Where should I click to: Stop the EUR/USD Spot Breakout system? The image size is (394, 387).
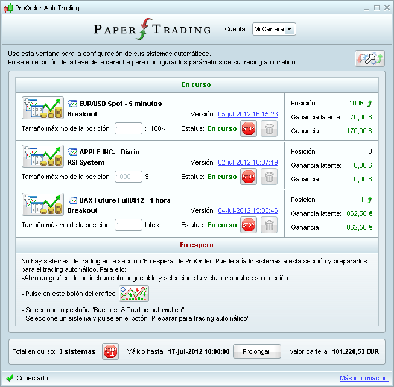point(249,128)
